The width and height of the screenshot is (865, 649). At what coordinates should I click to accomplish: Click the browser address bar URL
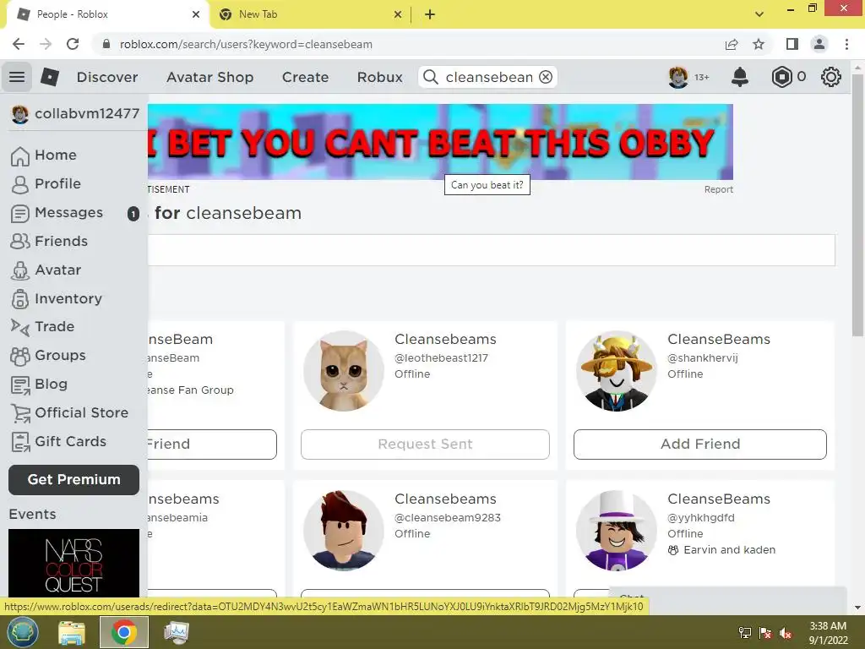[x=246, y=44]
